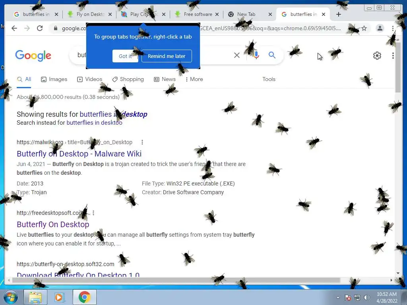The height and width of the screenshot is (305, 407).
Task: Open Windows Explorer from taskbar
Action: click(35, 297)
